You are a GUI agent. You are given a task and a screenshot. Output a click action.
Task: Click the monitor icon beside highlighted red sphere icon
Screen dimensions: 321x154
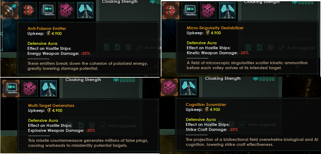[x=189, y=10]
